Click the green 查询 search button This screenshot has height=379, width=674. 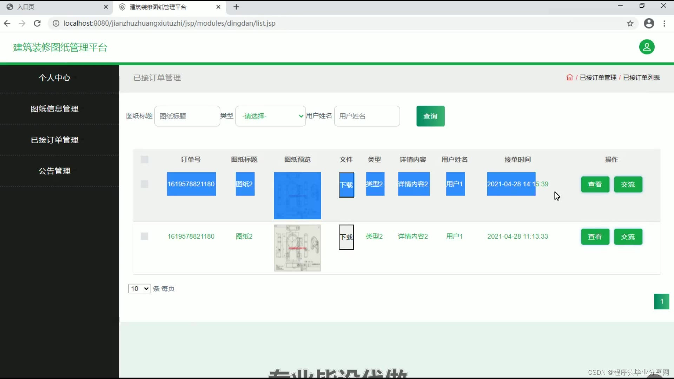(x=430, y=116)
